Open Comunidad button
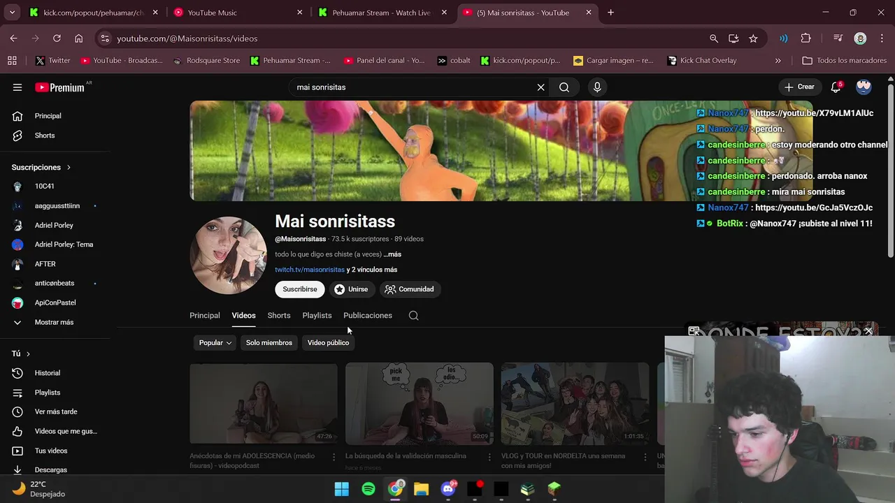 [x=410, y=289]
